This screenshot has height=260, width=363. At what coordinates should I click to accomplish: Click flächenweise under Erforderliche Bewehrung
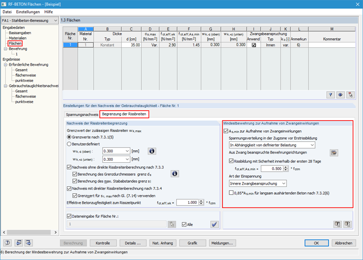pyautogui.click(x=25, y=75)
